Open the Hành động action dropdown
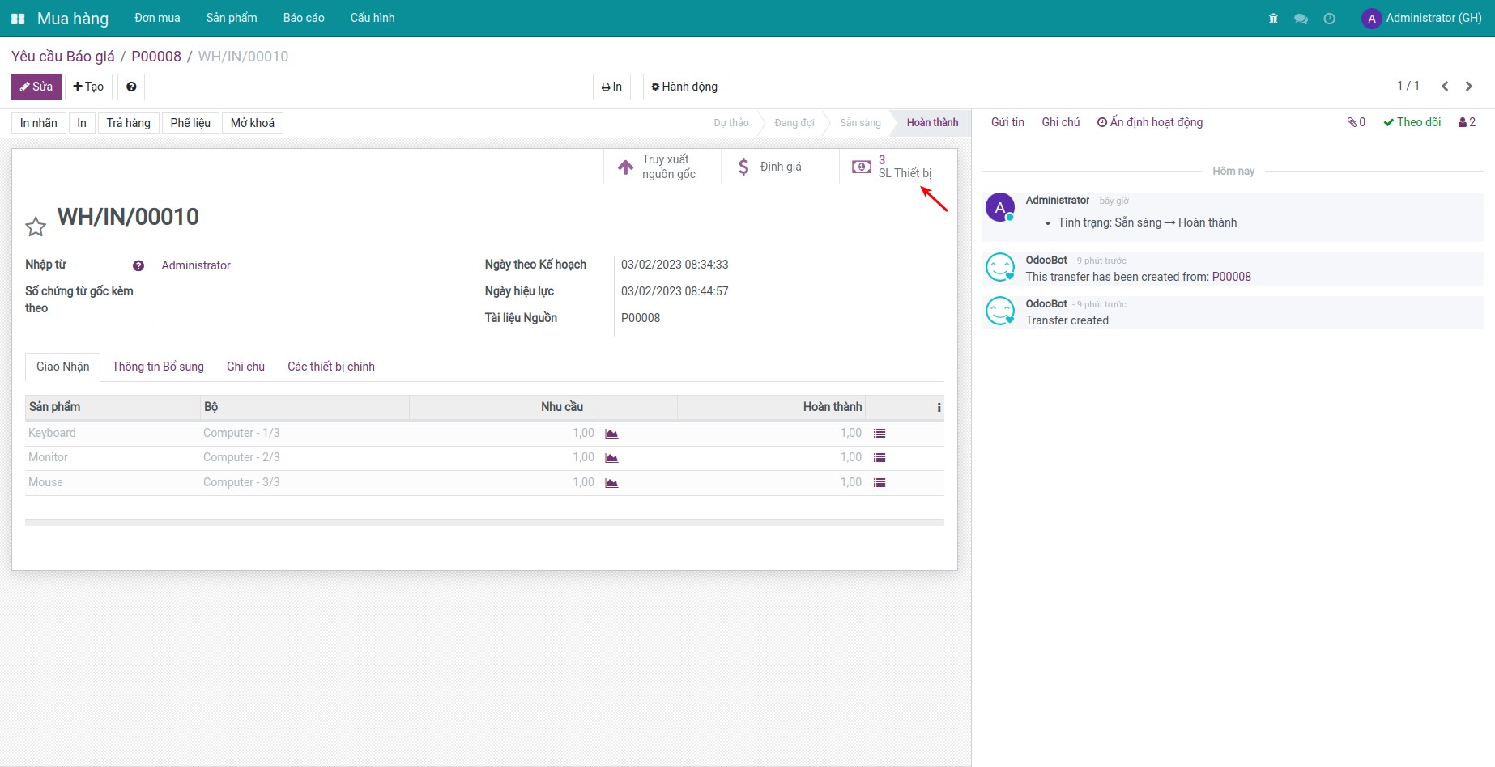Image resolution: width=1495 pixels, height=767 pixels. 684,87
